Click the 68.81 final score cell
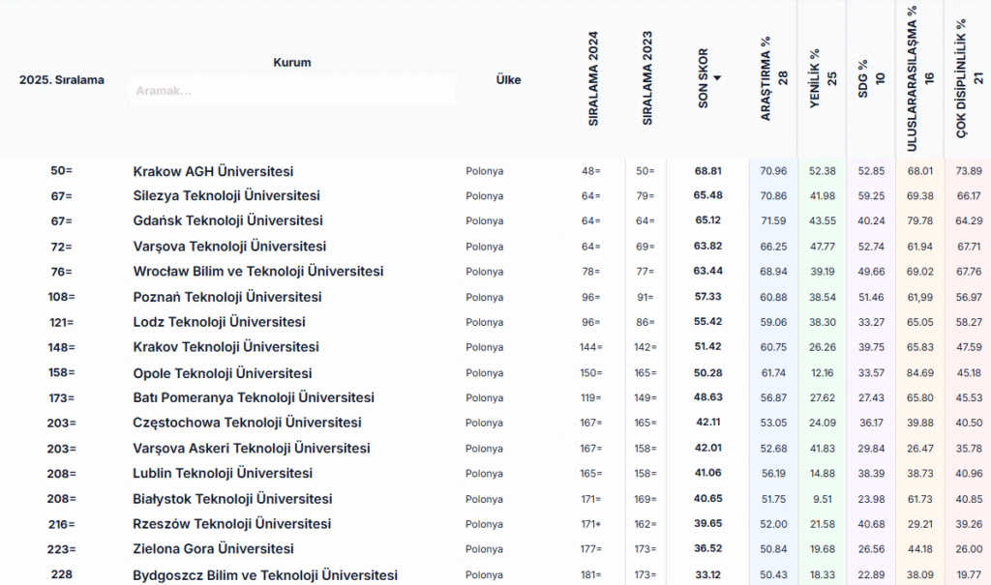The height and width of the screenshot is (585, 991). [x=708, y=171]
